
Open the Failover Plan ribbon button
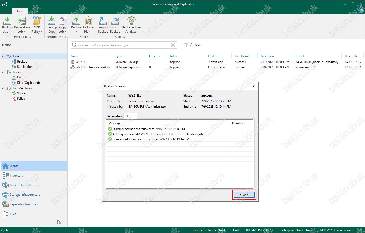click(x=88, y=25)
